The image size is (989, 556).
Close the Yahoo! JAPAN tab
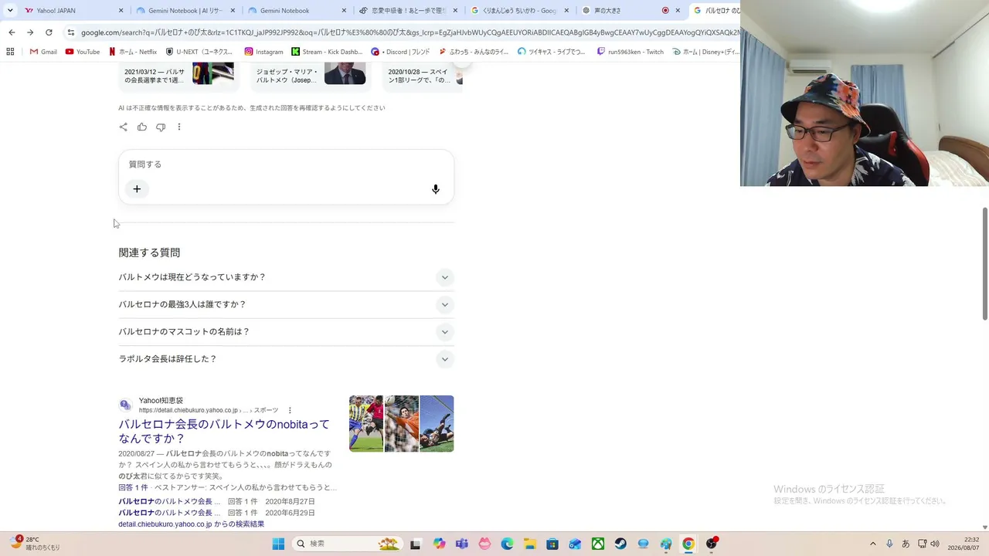click(x=121, y=11)
